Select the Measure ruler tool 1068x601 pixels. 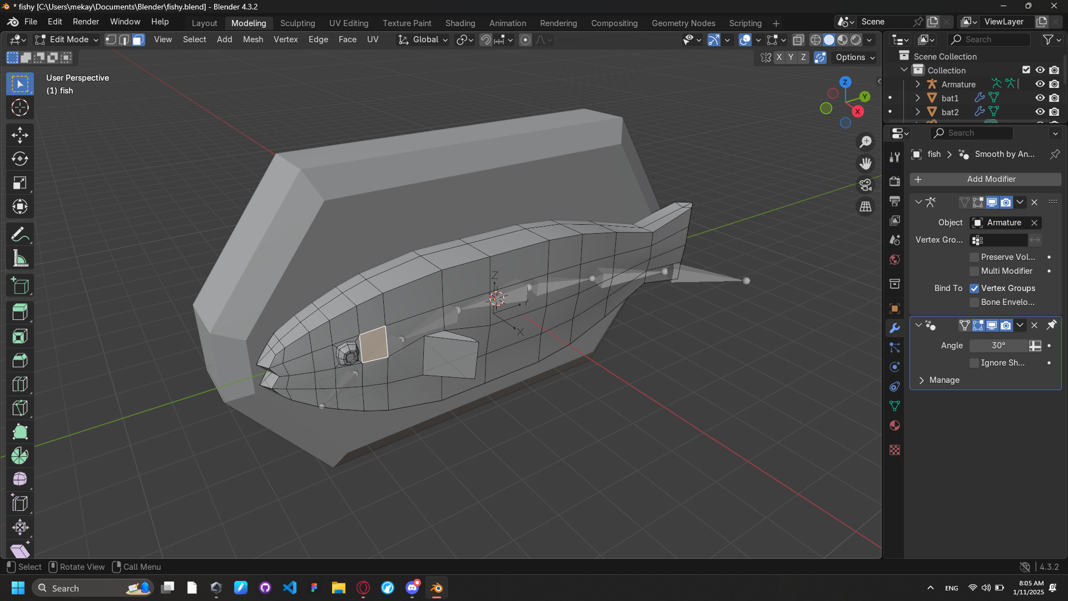point(20,259)
